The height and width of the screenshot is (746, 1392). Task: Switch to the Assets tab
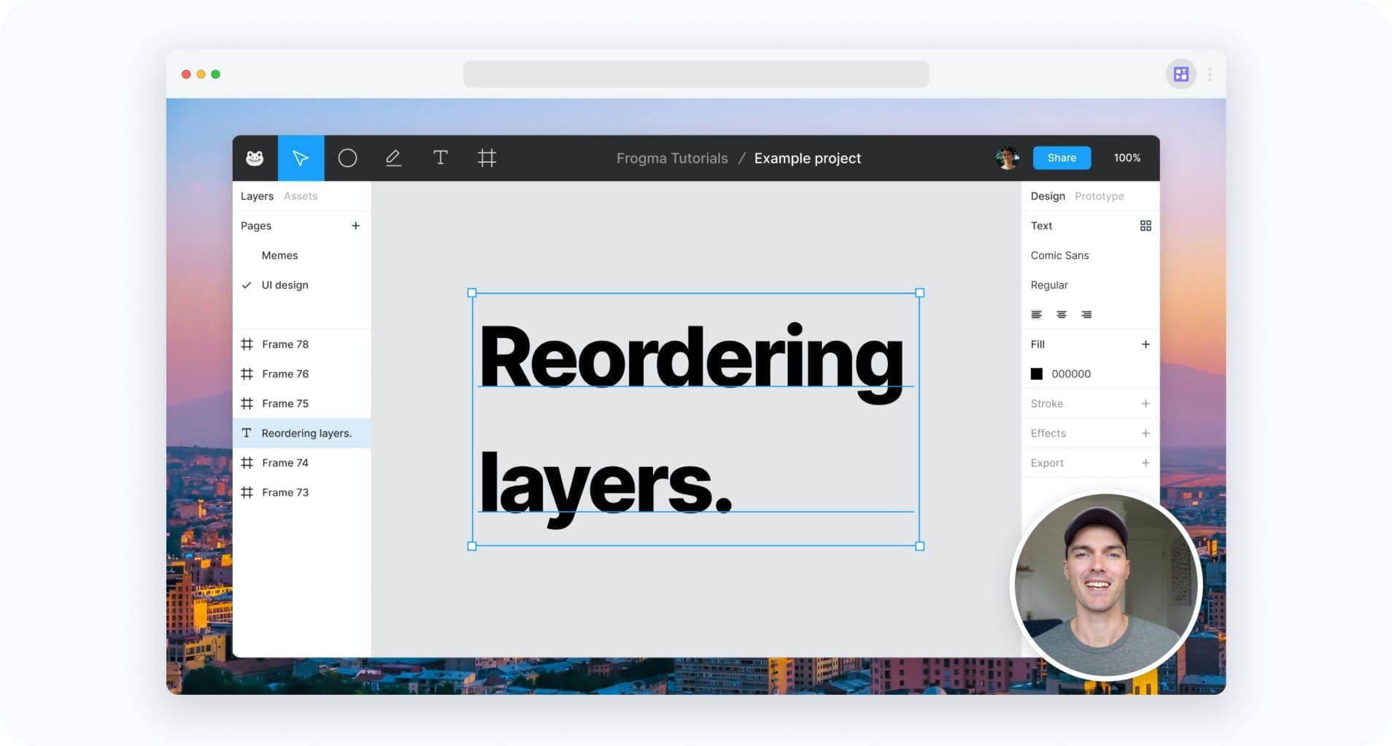pyautogui.click(x=301, y=196)
